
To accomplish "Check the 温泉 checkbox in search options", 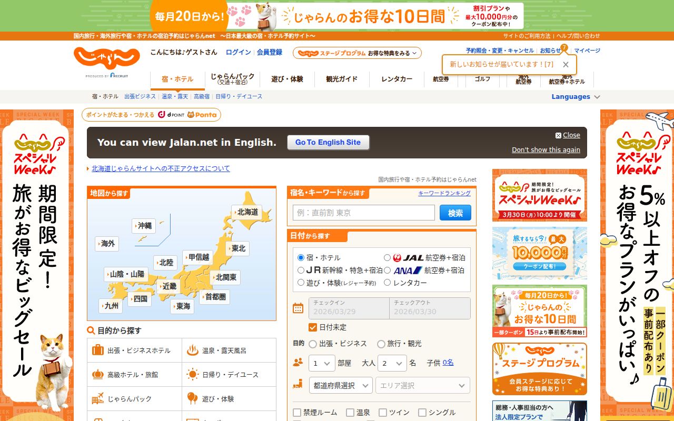I will tap(350, 413).
